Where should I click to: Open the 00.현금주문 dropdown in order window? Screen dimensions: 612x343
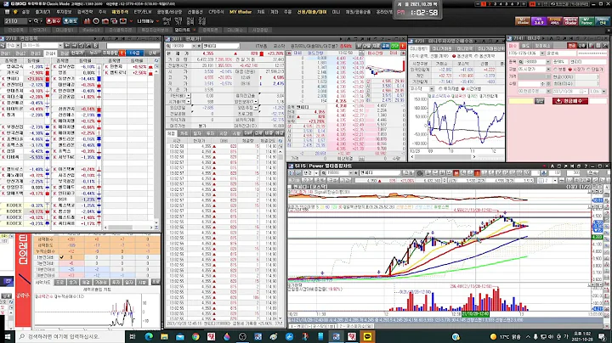[548, 91]
